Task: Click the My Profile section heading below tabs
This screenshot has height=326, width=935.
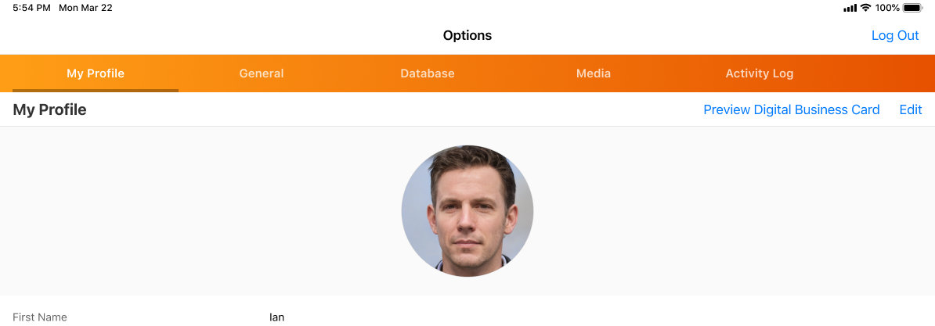Action: 49,109
